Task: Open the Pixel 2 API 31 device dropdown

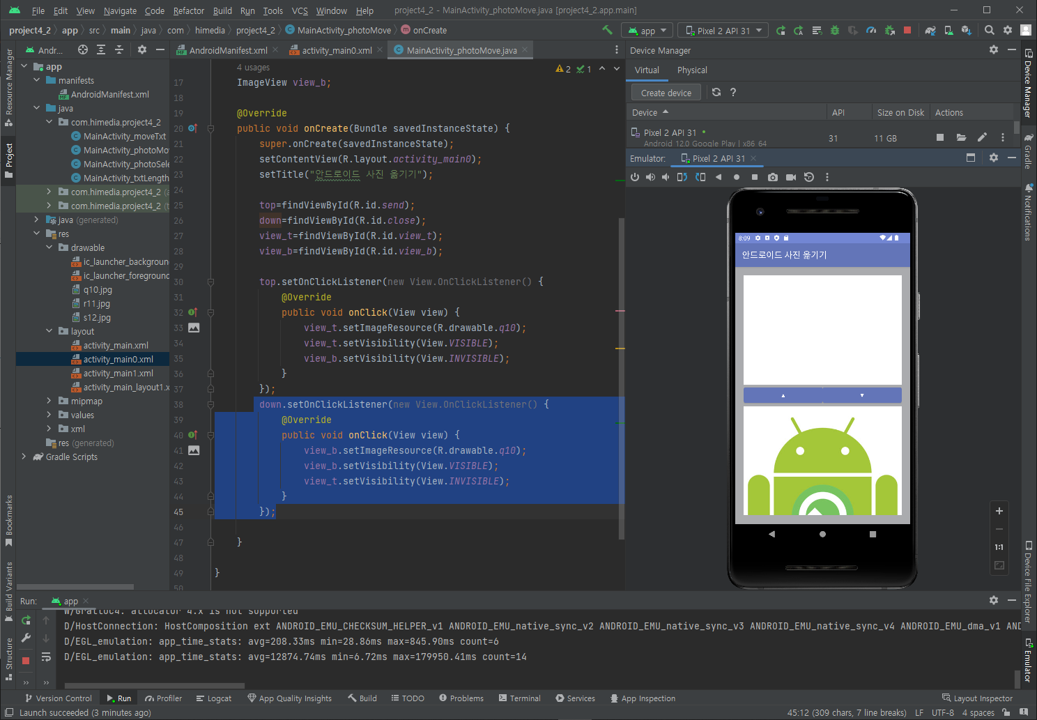Action: click(724, 31)
